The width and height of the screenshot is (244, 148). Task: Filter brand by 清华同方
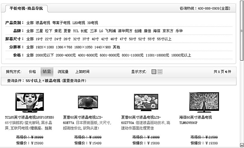(x=125, y=31)
